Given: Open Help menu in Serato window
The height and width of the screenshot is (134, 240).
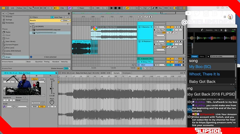Looking at the screenshot, I should [216, 30].
